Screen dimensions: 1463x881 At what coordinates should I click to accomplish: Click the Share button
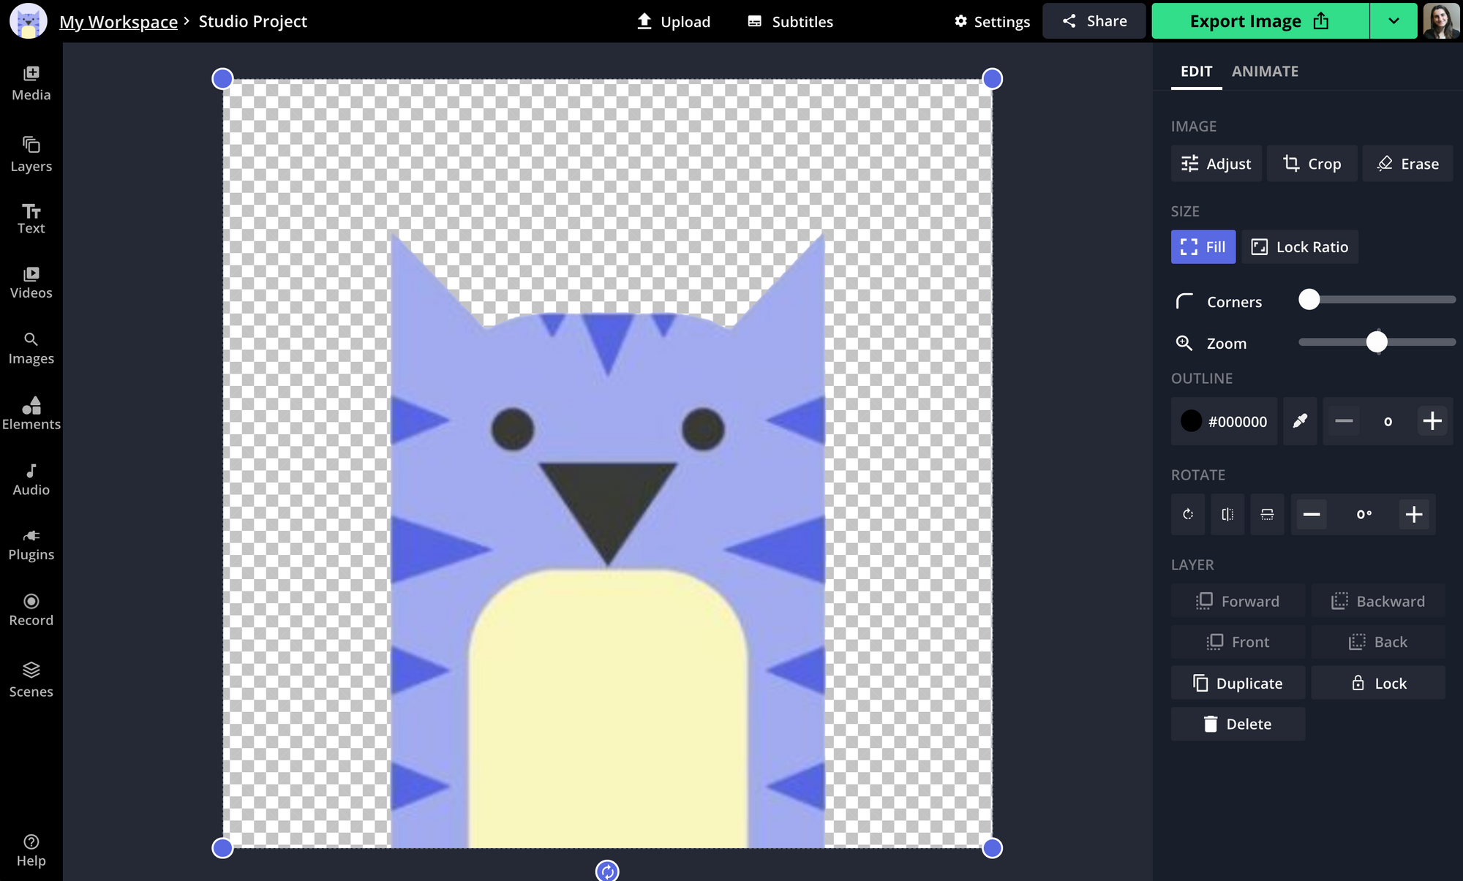[1094, 21]
